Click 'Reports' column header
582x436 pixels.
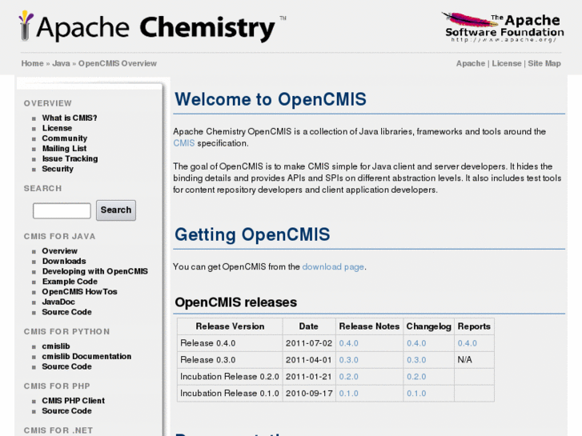[x=474, y=326]
